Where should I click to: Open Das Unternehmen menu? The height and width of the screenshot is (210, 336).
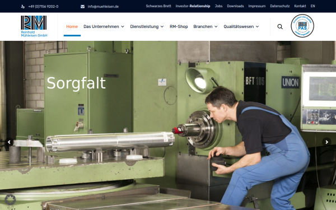click(101, 26)
